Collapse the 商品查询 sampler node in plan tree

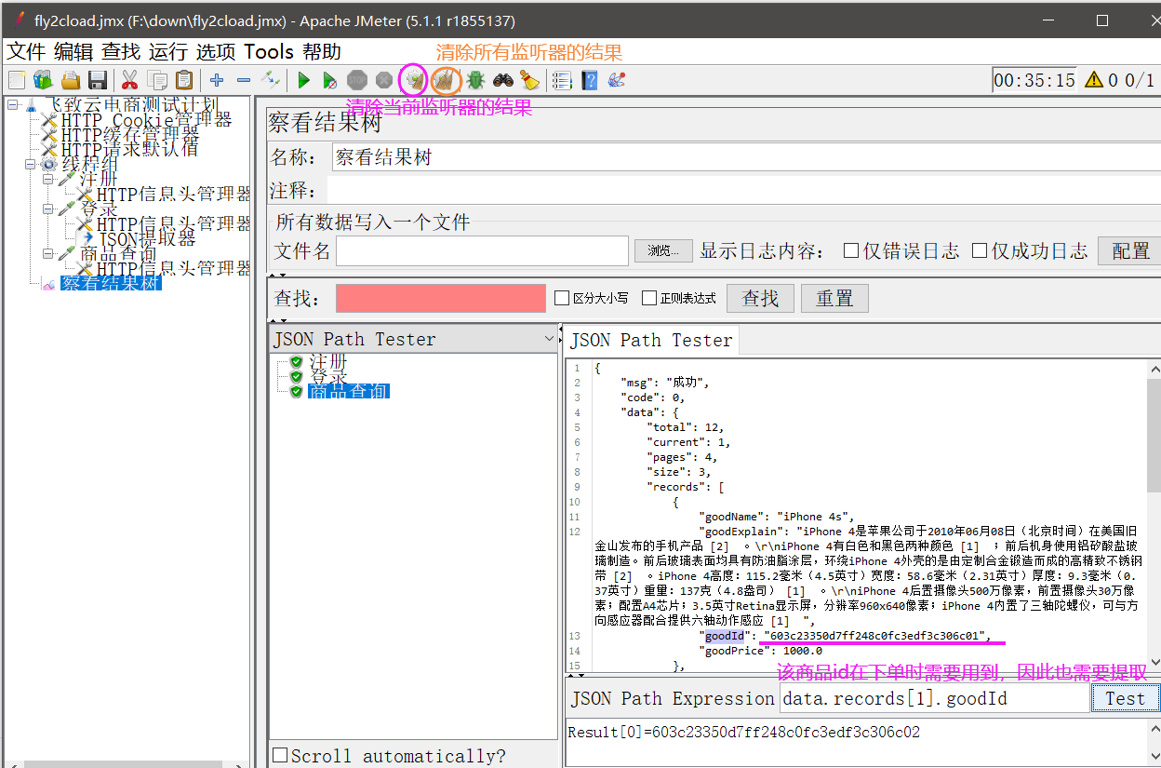(x=47, y=253)
